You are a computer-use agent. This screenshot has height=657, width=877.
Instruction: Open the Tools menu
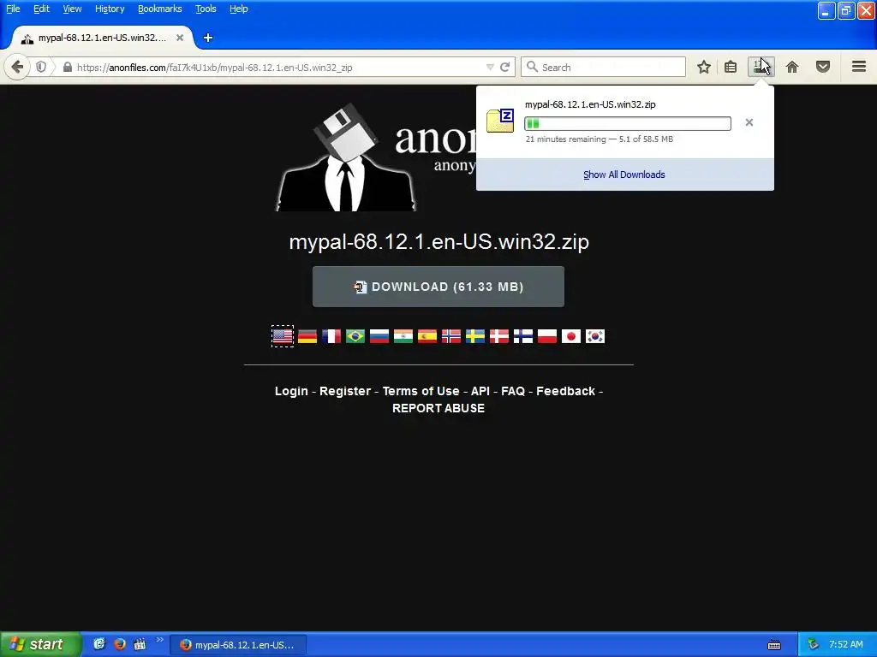[206, 9]
